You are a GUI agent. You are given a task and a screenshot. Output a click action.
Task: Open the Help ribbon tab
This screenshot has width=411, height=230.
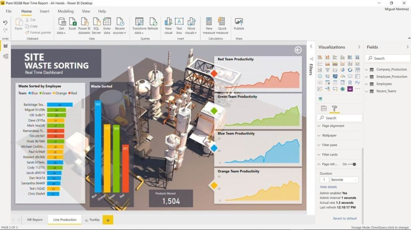point(102,11)
